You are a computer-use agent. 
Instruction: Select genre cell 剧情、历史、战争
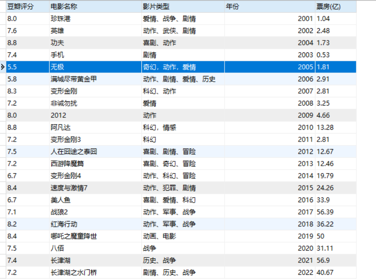pyautogui.click(x=183, y=273)
